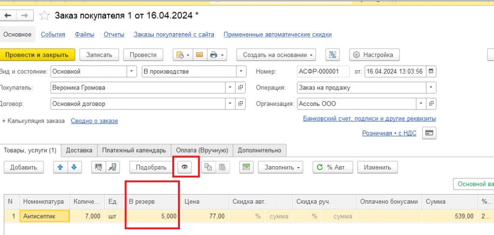Open the document structure icon next to Настройка
The height and width of the screenshot is (235, 494).
(332, 55)
